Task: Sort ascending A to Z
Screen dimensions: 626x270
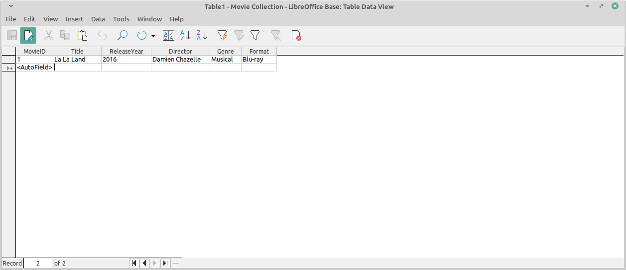Action: click(185, 35)
